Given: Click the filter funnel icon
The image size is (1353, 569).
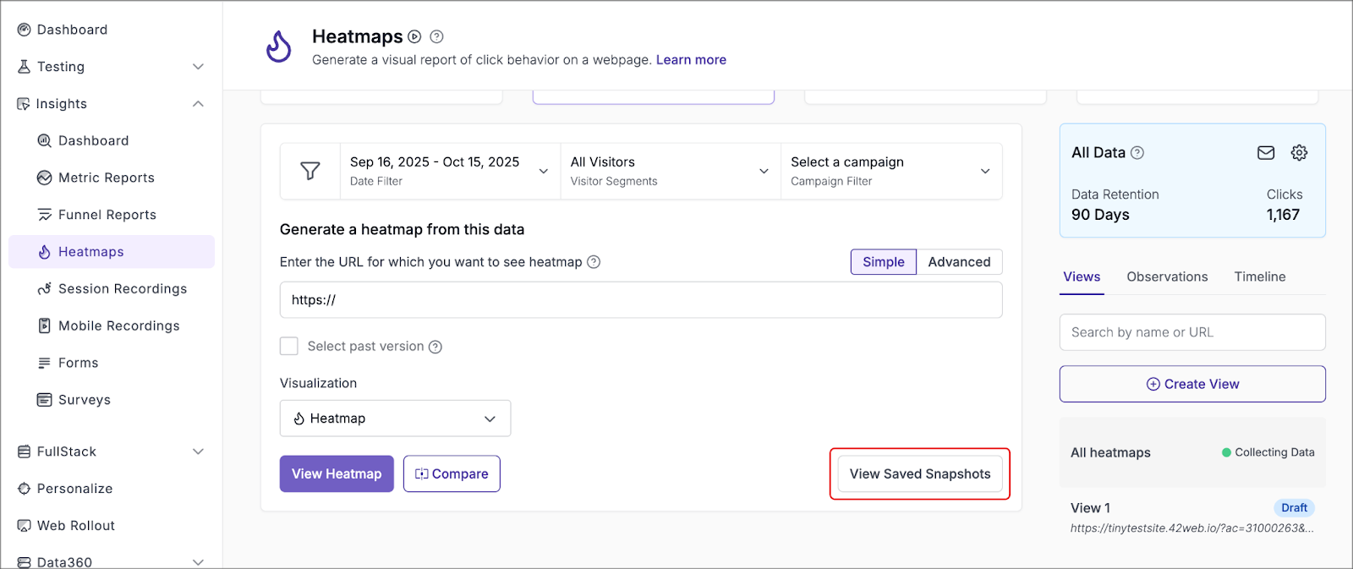Looking at the screenshot, I should pyautogui.click(x=310, y=171).
